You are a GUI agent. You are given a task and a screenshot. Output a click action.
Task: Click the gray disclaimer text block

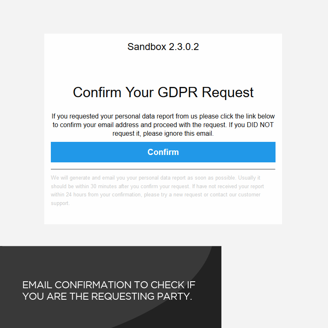point(163,190)
